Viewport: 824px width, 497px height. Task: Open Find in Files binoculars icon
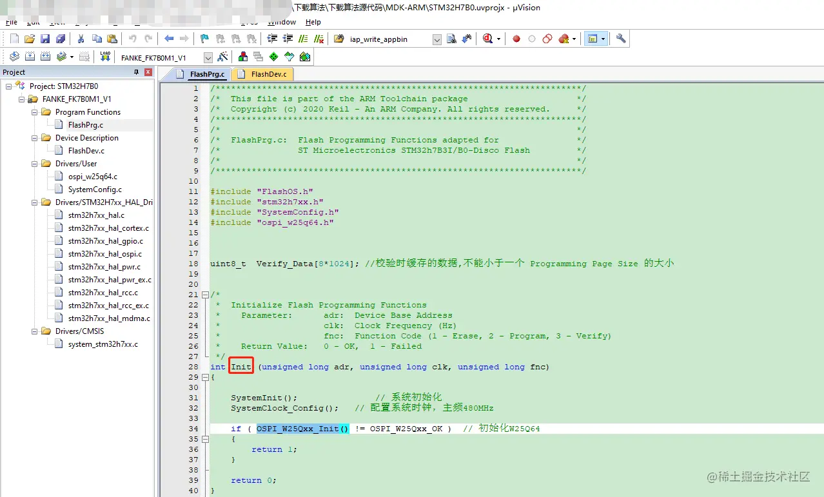[338, 39]
